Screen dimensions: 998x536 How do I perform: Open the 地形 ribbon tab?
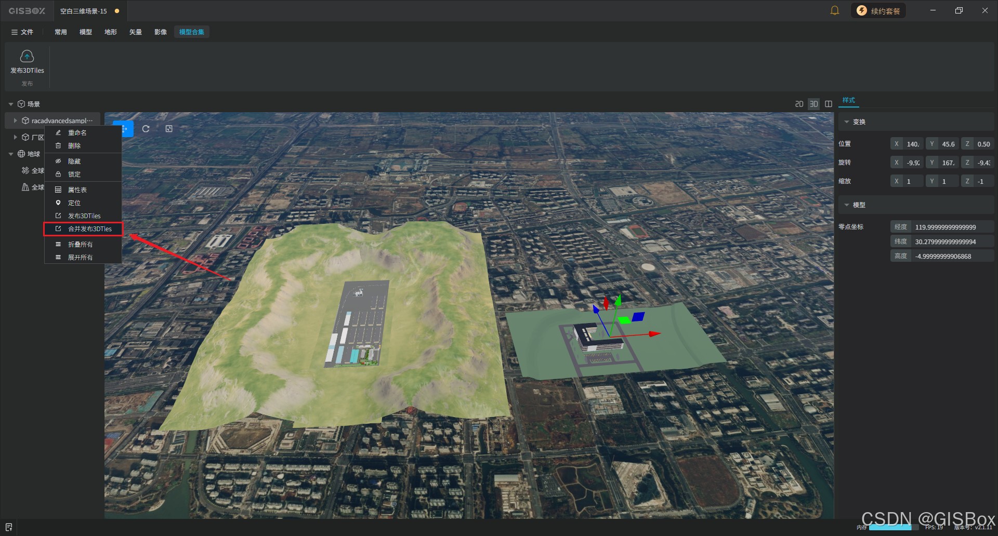(x=111, y=32)
